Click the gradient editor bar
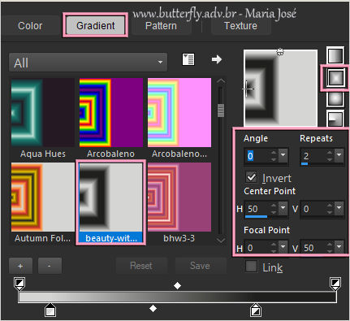The image size is (350, 321). (x=177, y=297)
